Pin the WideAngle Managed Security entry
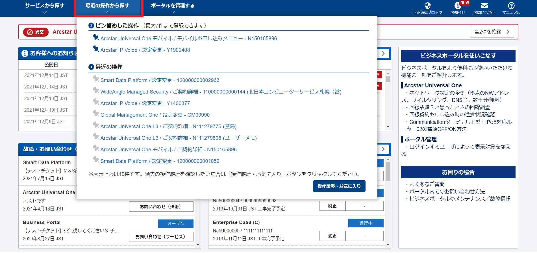537x253 pixels. (96, 90)
